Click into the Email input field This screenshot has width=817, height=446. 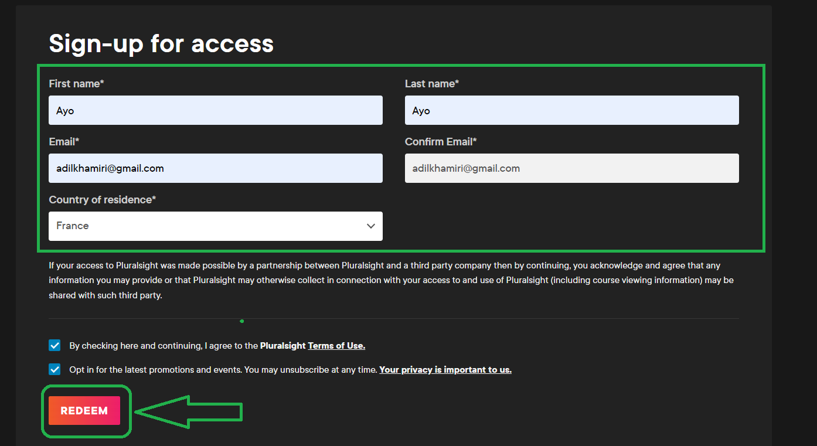pos(216,168)
